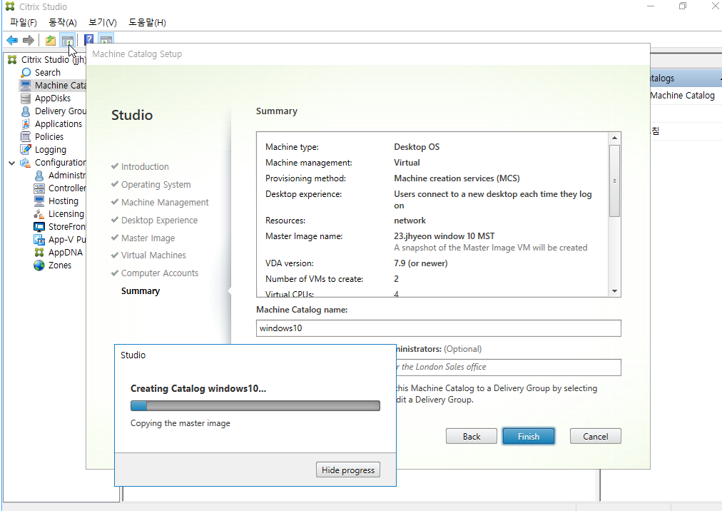Image resolution: width=722 pixels, height=511 pixels.
Task: Click the Forward navigation arrow in toolbar
Action: 29,41
